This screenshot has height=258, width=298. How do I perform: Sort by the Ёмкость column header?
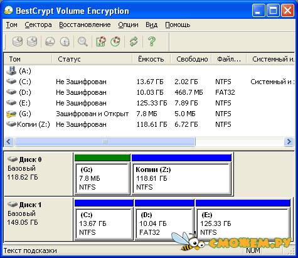(x=151, y=59)
